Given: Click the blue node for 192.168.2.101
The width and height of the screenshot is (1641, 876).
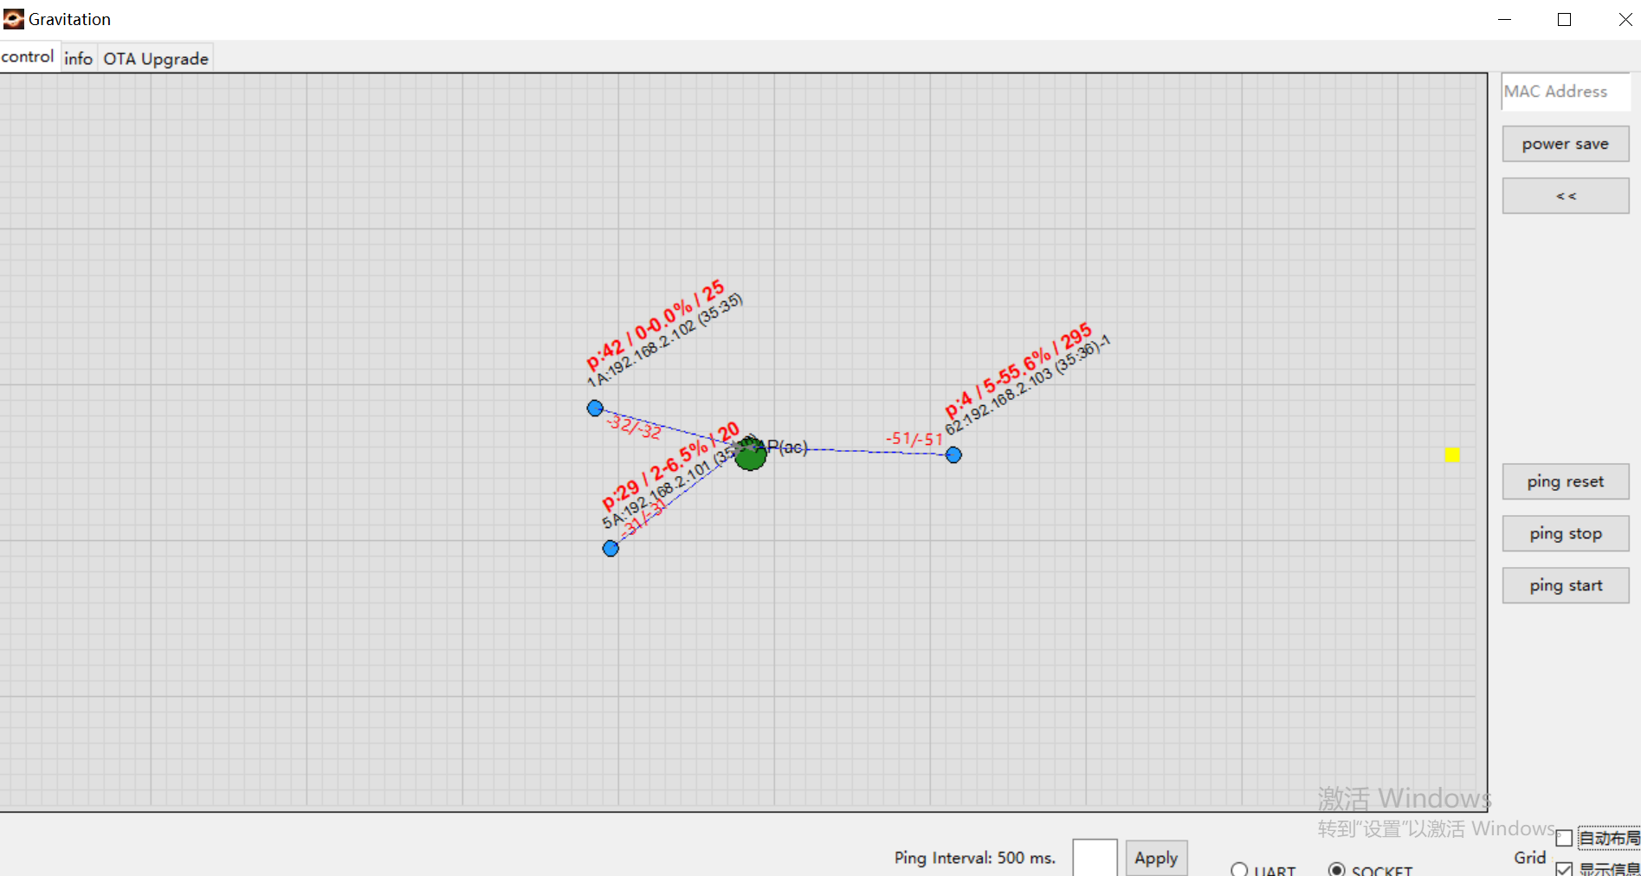Looking at the screenshot, I should point(611,548).
